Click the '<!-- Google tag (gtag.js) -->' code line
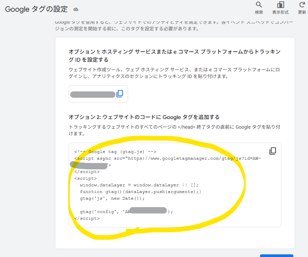 [115, 152]
